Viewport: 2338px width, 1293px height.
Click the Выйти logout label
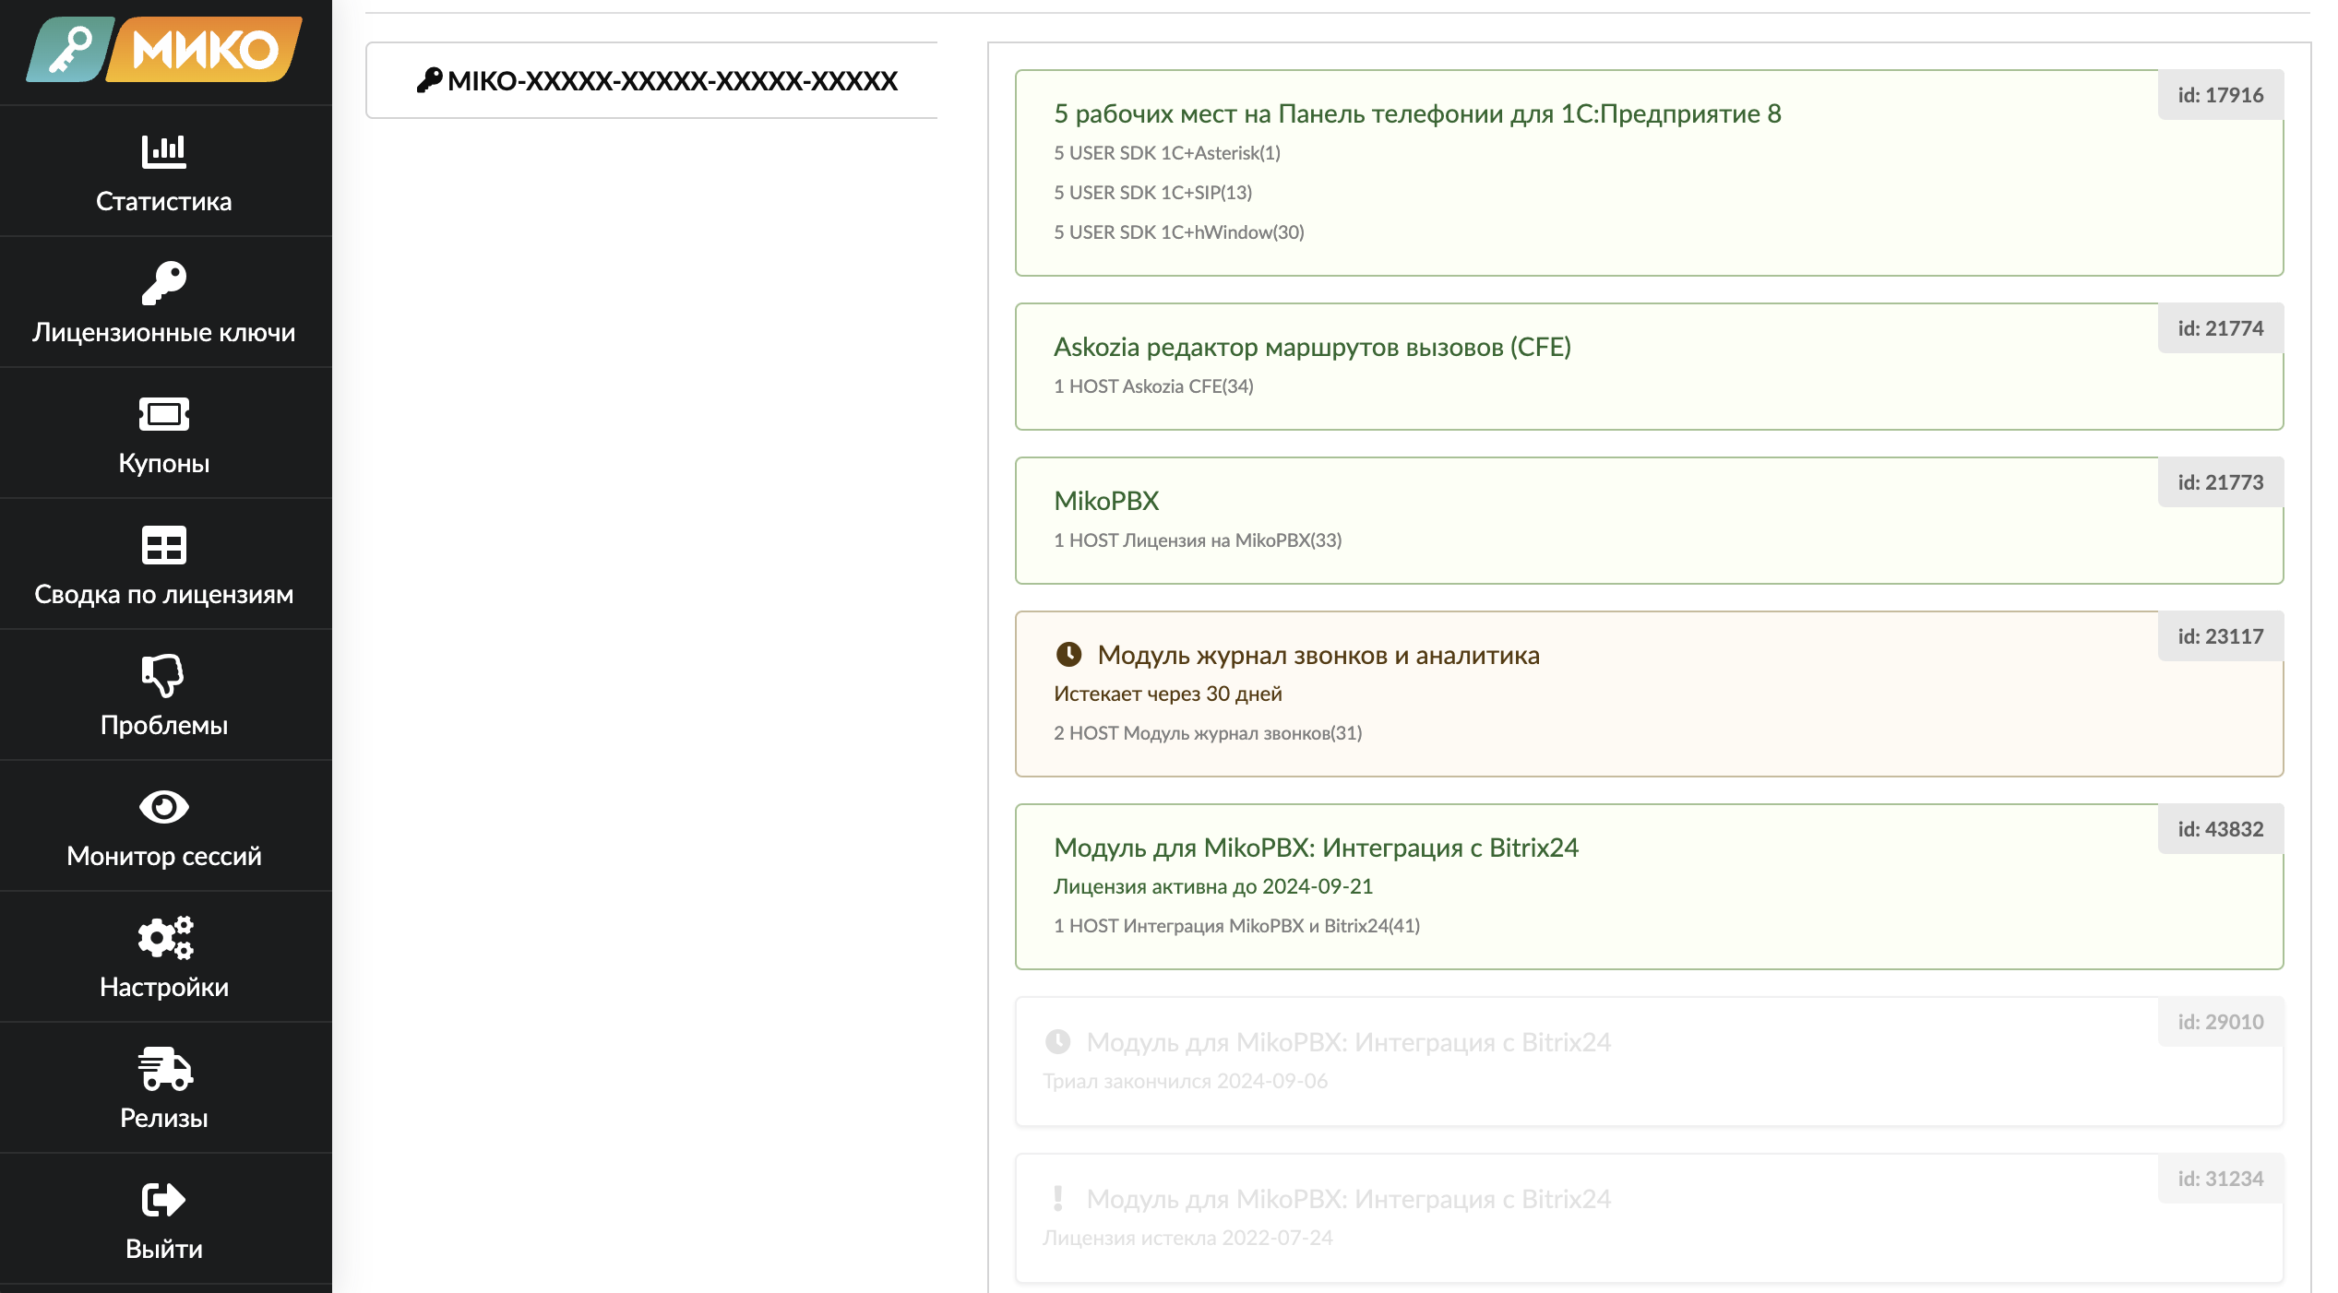coord(164,1249)
